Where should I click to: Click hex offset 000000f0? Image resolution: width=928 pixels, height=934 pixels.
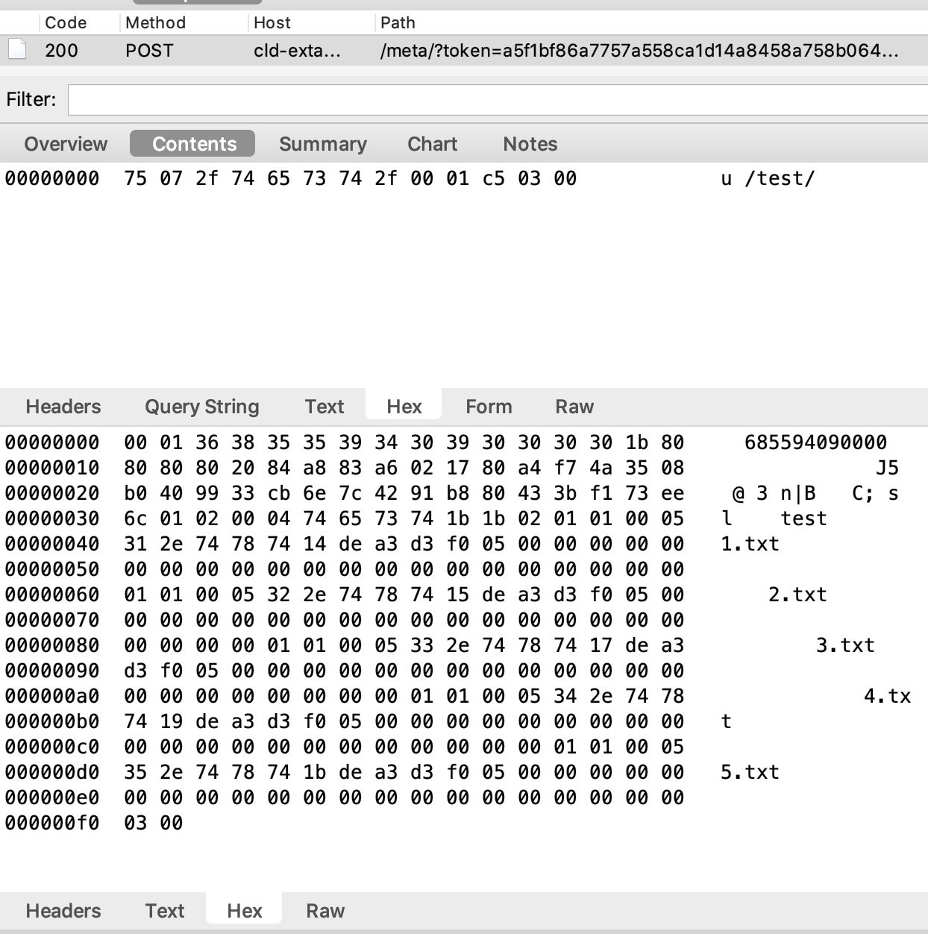pos(51,823)
